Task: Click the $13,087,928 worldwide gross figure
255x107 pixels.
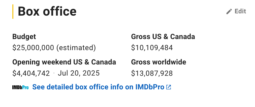Action: coord(152,73)
